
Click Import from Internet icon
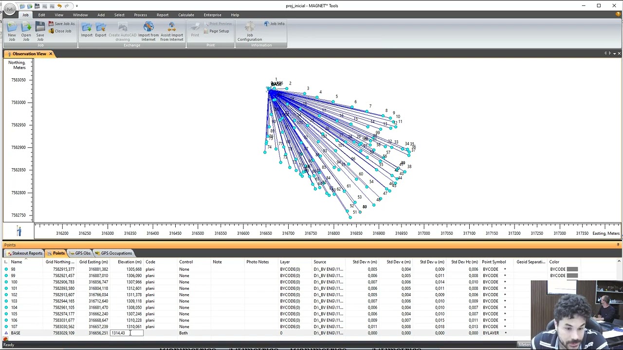[x=148, y=31]
